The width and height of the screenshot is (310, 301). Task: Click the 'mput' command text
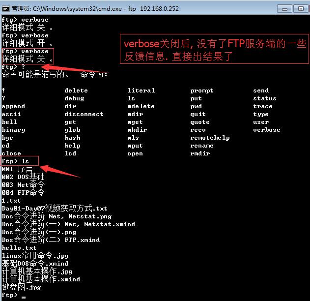pos(135,146)
